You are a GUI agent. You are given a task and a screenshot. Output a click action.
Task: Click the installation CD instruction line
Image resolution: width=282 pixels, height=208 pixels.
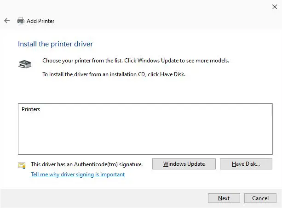114,74
